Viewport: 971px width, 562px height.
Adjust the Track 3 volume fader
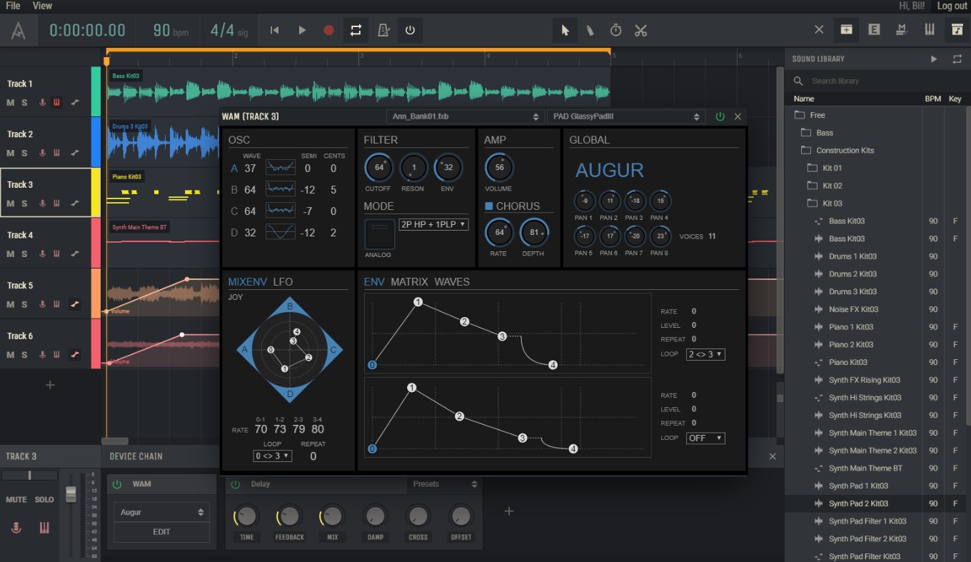pyautogui.click(x=71, y=493)
